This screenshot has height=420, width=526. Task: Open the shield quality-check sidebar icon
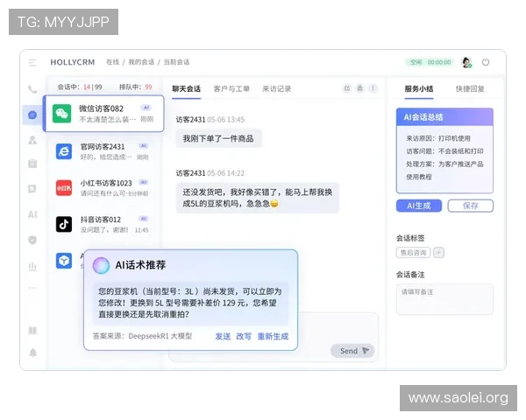(32, 240)
